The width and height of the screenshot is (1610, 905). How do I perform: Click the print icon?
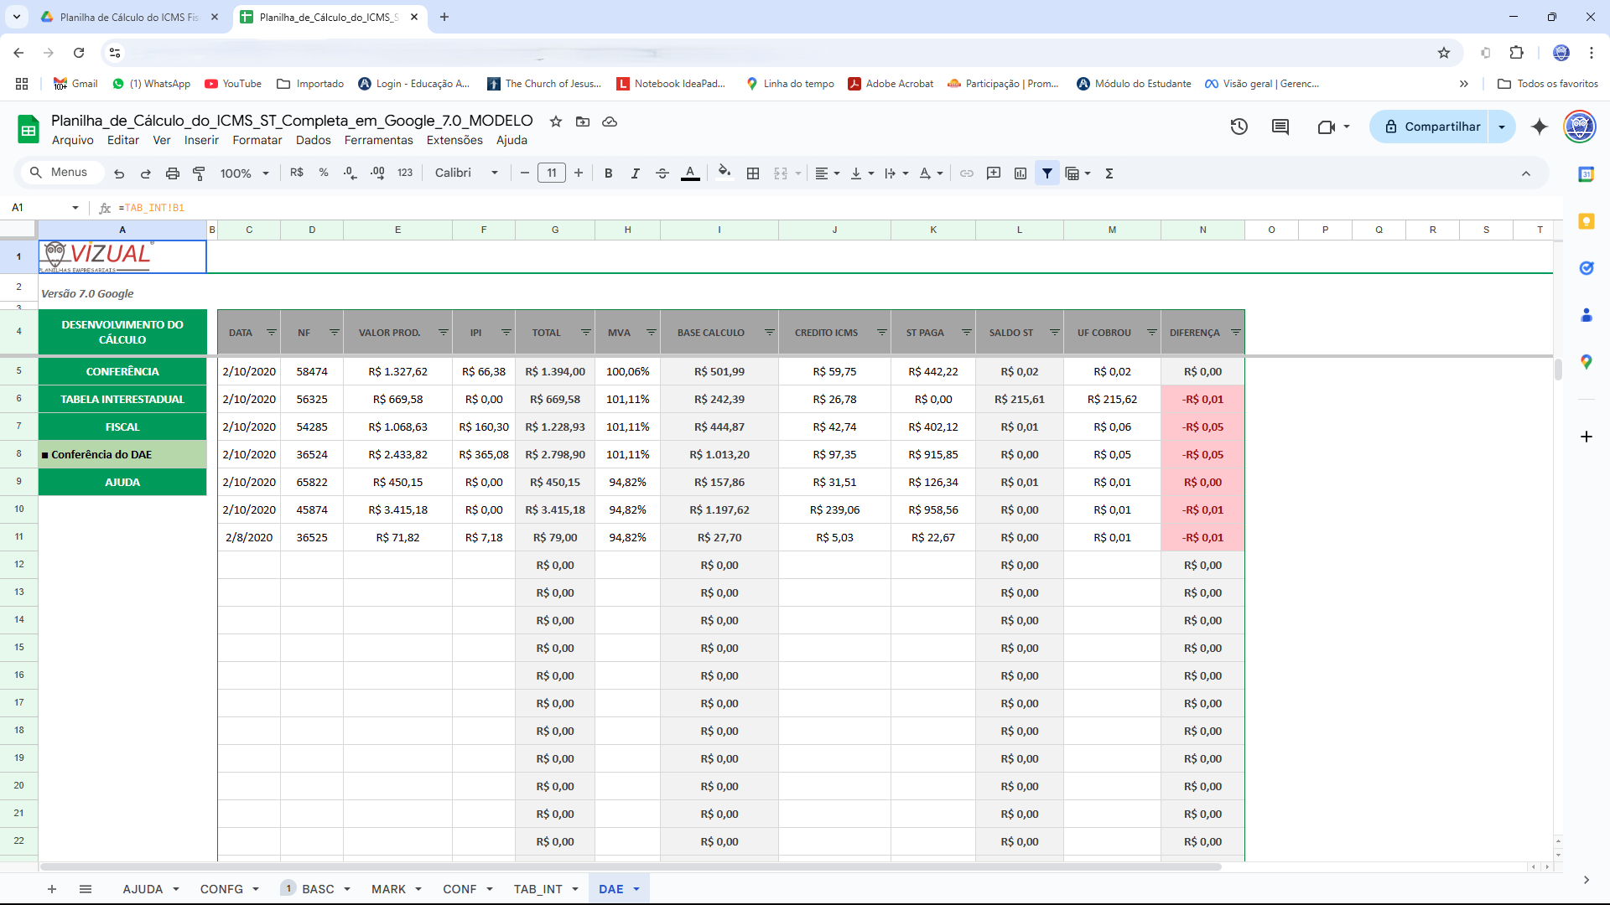(172, 173)
